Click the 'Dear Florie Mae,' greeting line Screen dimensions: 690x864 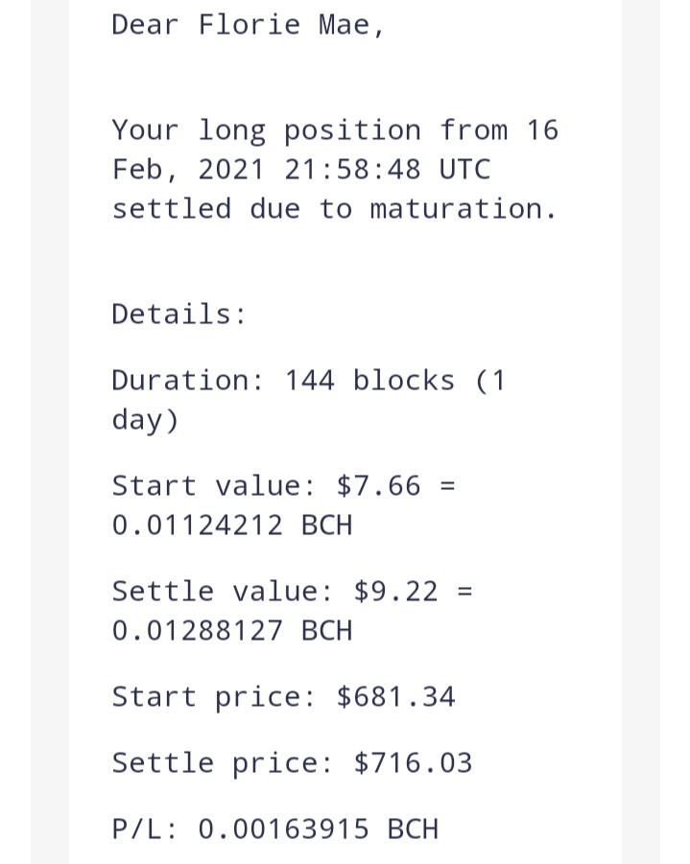[x=248, y=25]
